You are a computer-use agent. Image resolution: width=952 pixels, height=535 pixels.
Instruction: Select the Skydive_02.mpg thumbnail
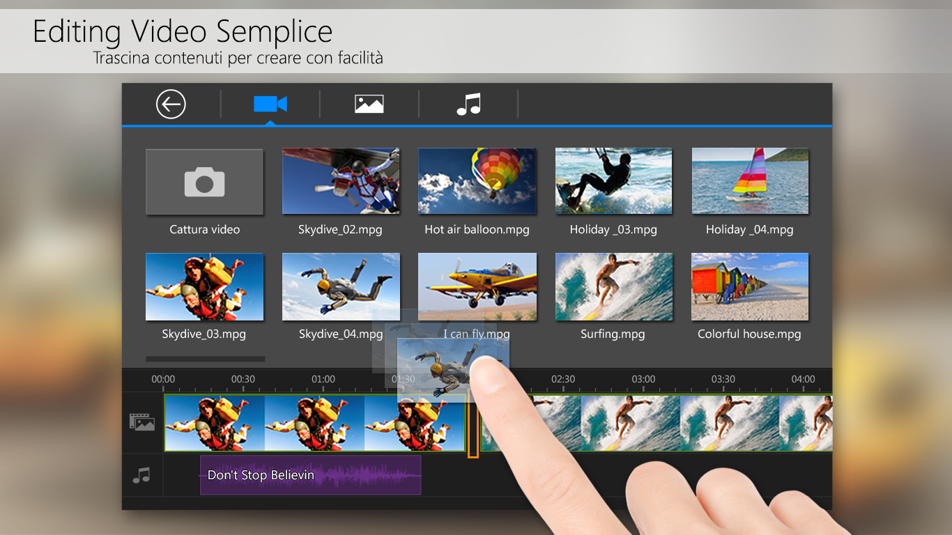coord(341,181)
